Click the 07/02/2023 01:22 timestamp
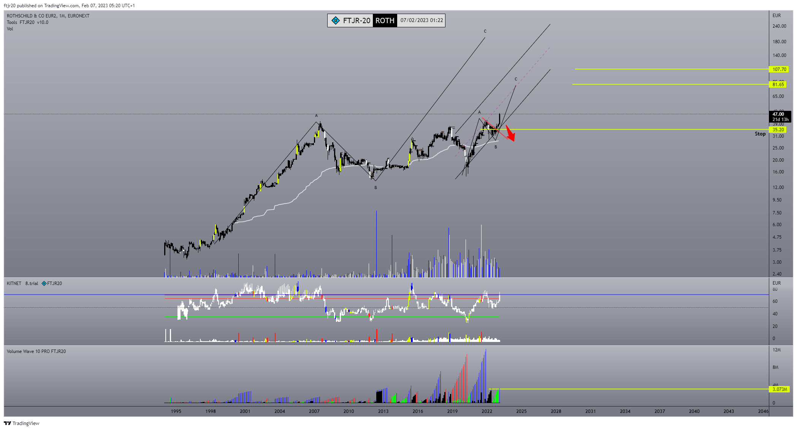Screen dimensions: 797x430 point(421,20)
